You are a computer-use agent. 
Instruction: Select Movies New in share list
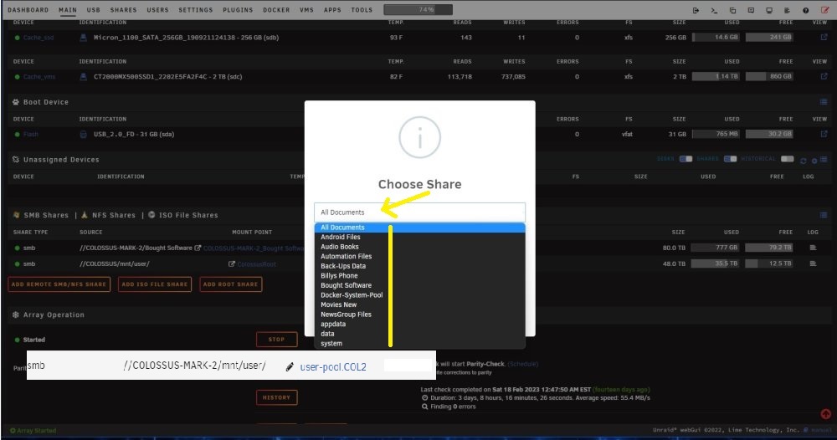(x=419, y=304)
